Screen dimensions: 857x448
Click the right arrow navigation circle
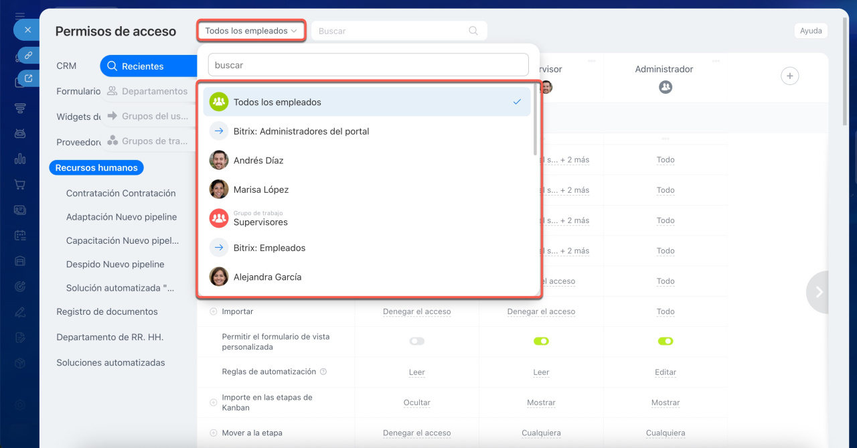point(819,292)
